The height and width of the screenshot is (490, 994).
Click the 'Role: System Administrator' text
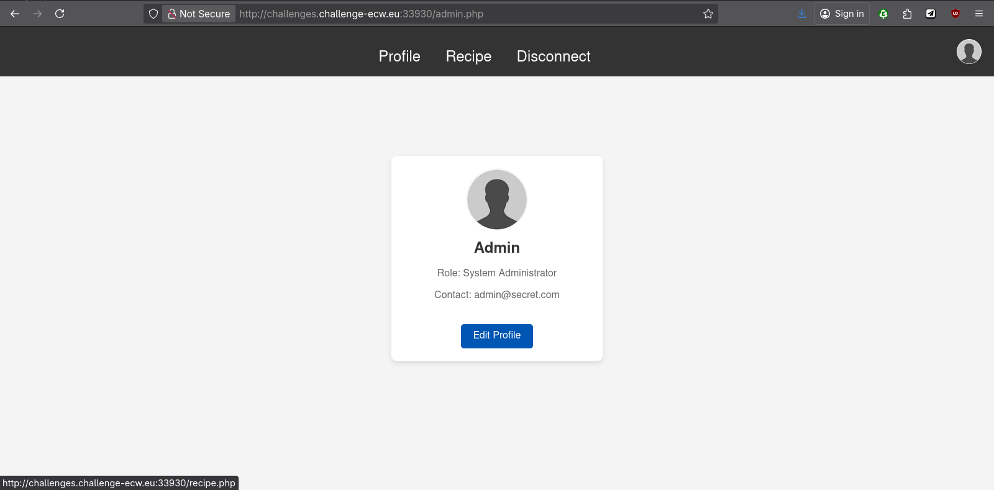[x=497, y=273]
